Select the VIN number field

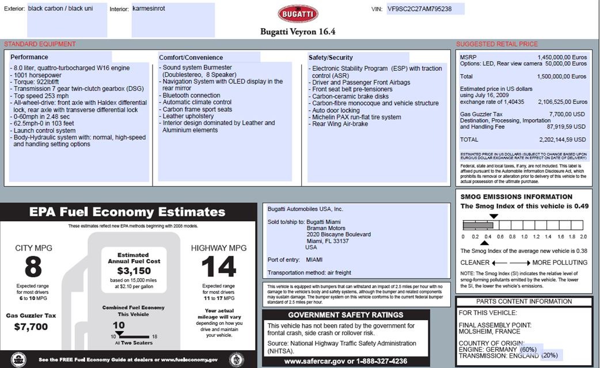425,9
